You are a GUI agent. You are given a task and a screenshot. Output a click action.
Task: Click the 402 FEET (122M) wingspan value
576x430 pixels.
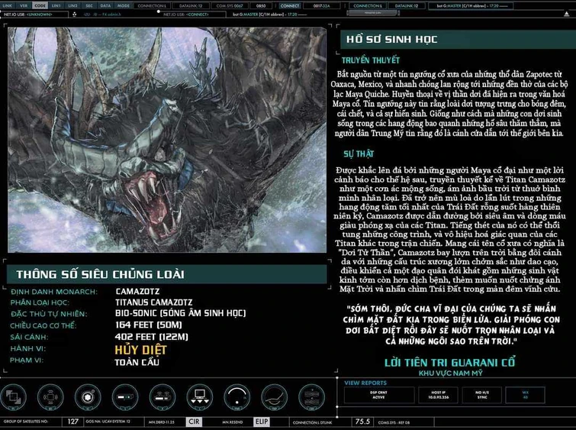tap(151, 337)
